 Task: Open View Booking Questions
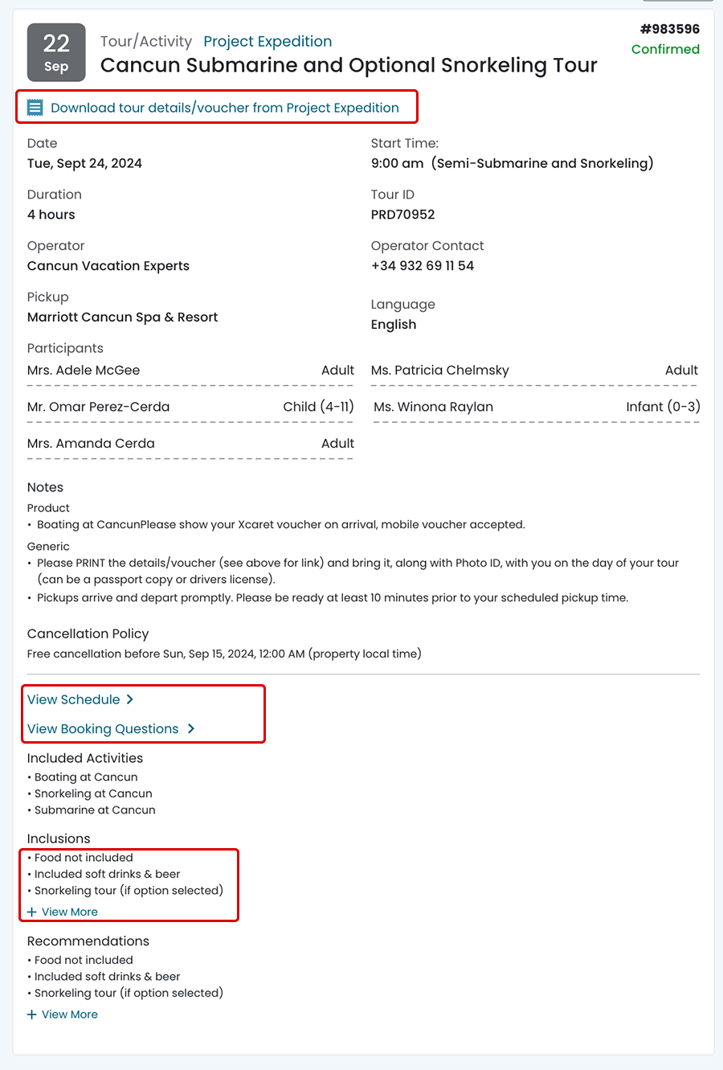tap(103, 728)
